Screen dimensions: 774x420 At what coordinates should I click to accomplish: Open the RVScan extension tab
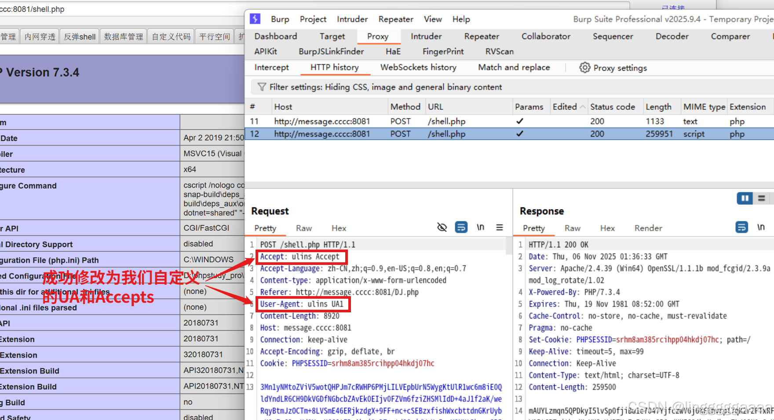[x=499, y=51]
